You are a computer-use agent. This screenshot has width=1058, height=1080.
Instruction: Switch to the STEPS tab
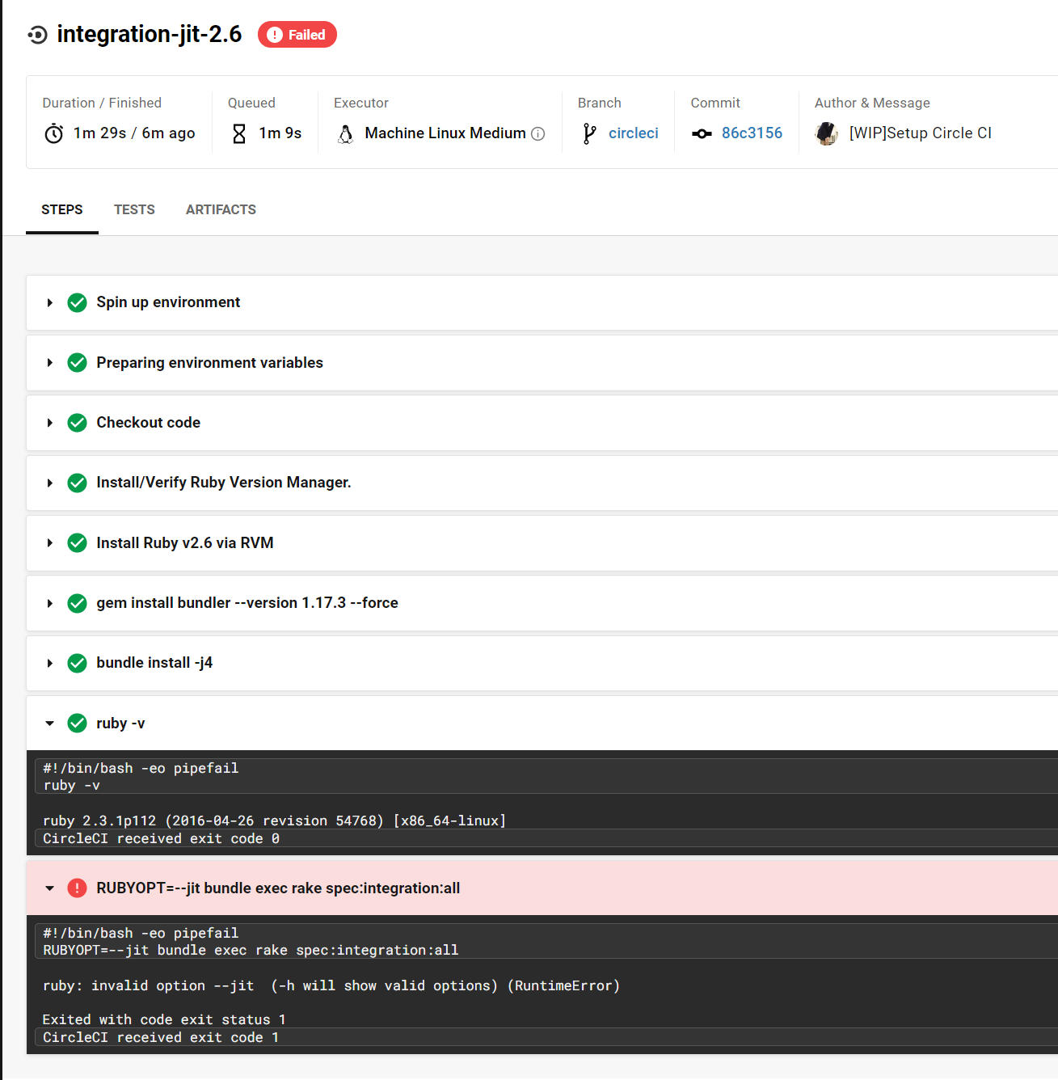coord(62,209)
